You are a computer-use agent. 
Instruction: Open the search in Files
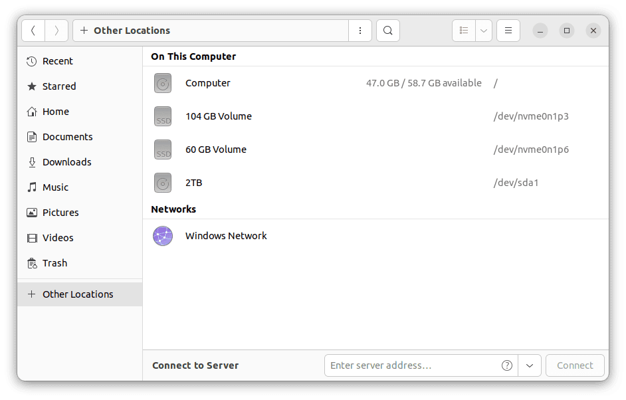pyautogui.click(x=387, y=31)
